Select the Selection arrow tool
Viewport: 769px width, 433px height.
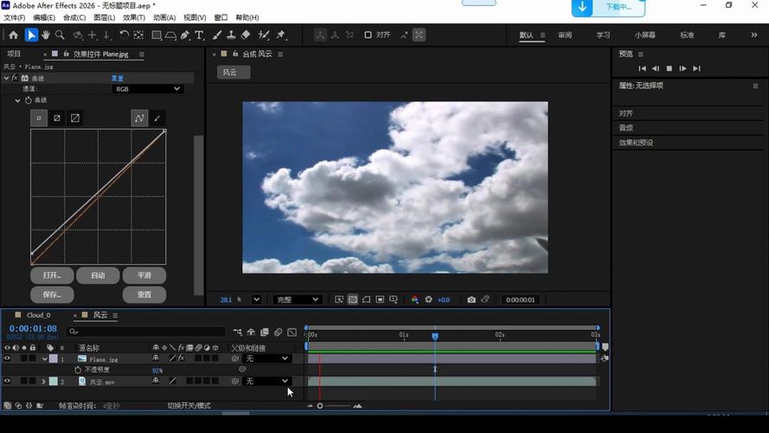point(31,35)
